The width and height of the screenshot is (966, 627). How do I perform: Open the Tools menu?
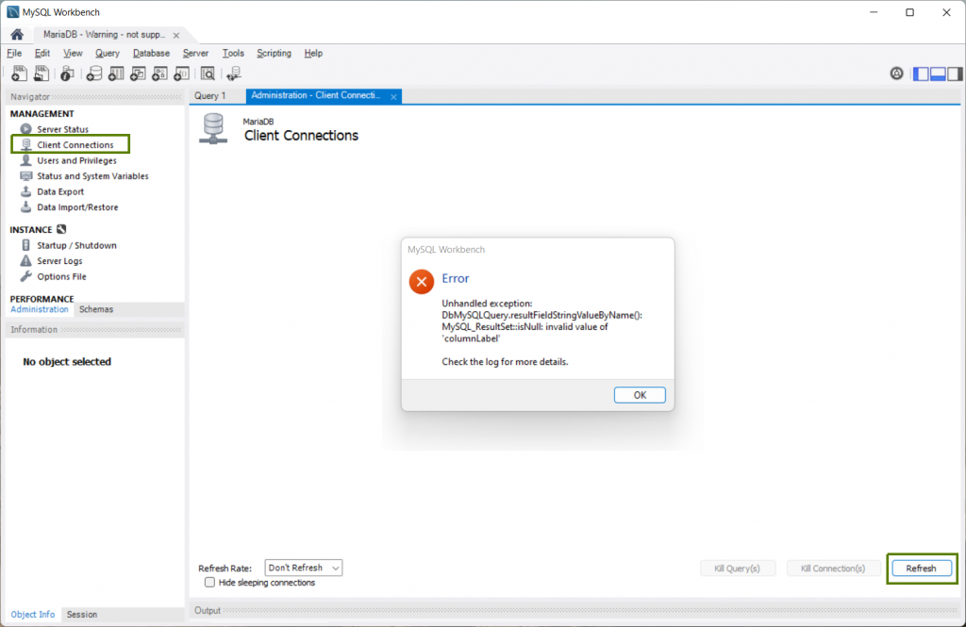(x=233, y=53)
